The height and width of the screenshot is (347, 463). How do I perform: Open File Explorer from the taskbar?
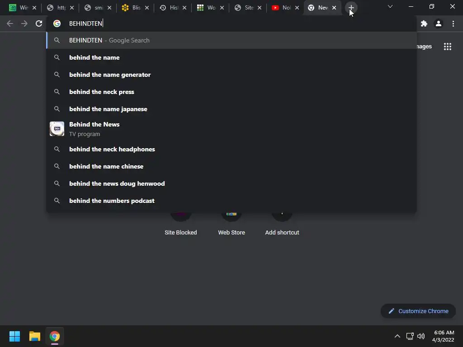pos(34,336)
